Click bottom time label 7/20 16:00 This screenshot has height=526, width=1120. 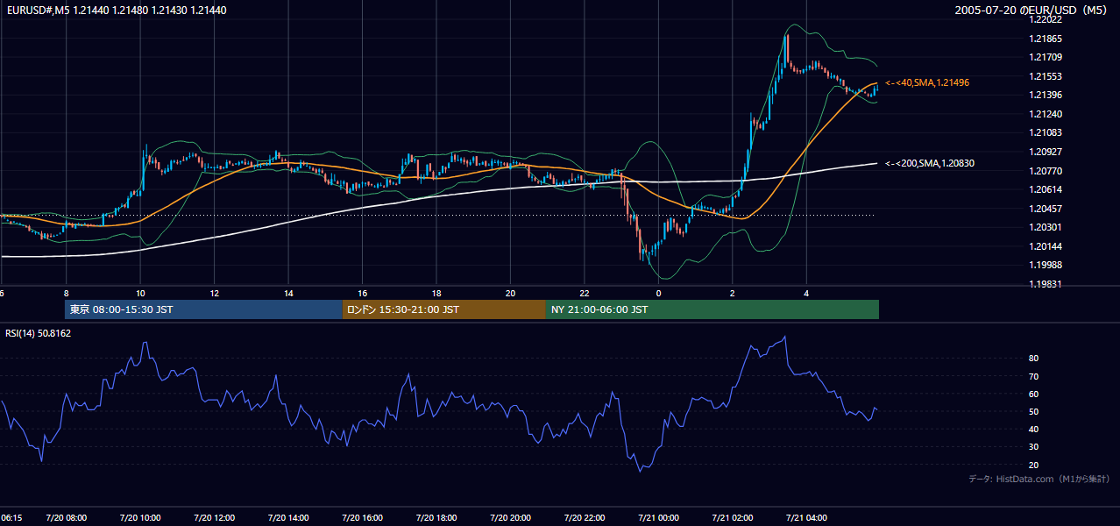coord(362,518)
